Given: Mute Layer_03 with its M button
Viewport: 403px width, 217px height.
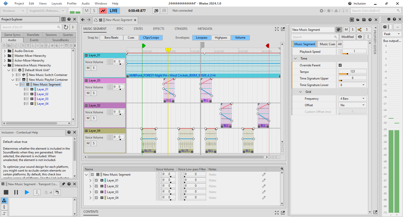Looking at the screenshot, I should [x=88, y=93].
